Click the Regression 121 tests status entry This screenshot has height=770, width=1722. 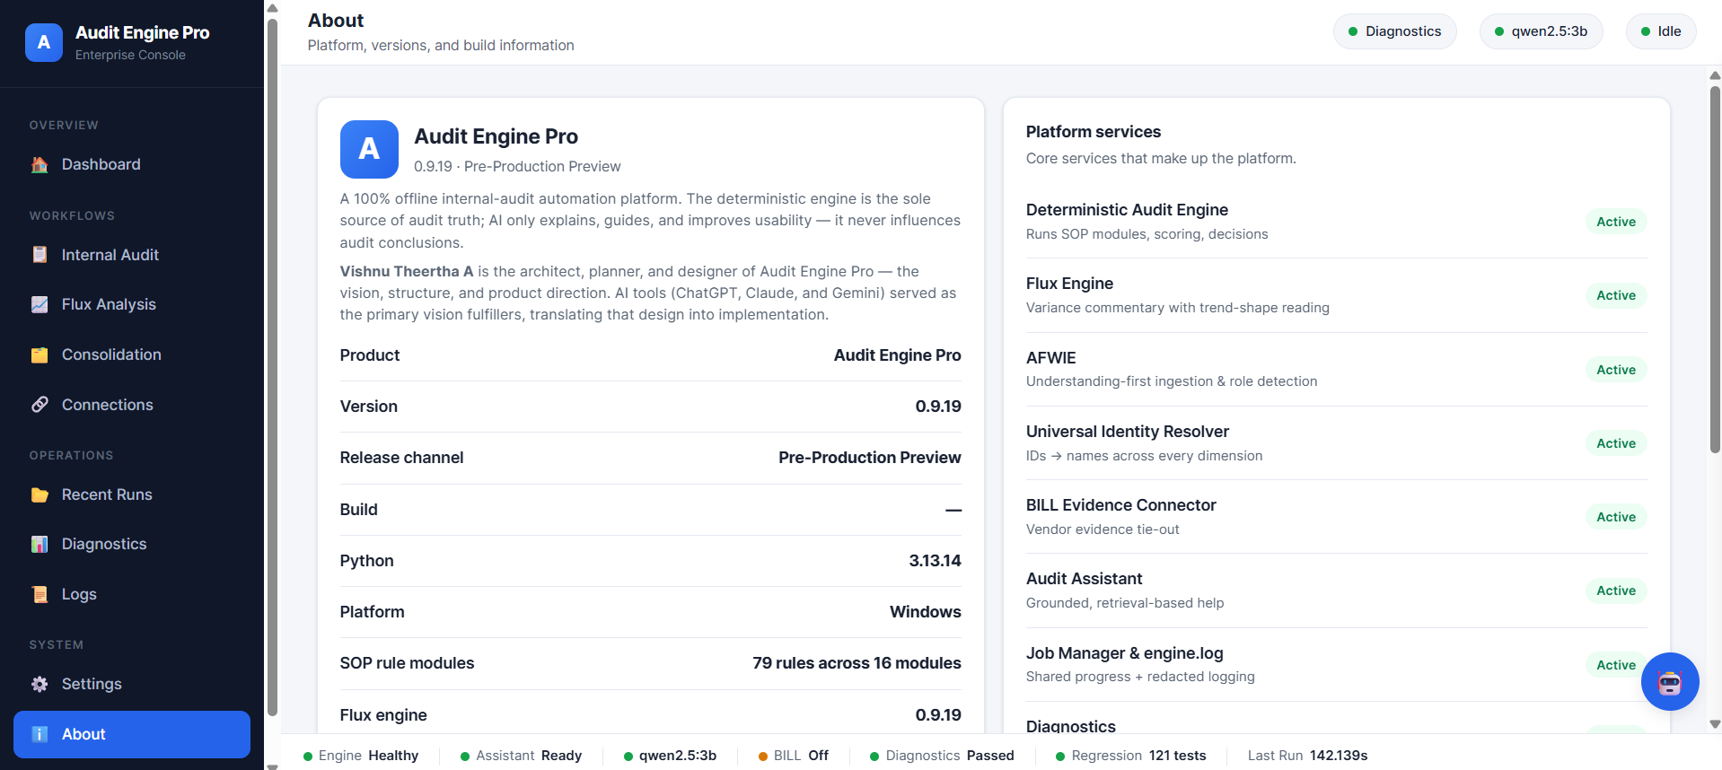tap(1130, 756)
